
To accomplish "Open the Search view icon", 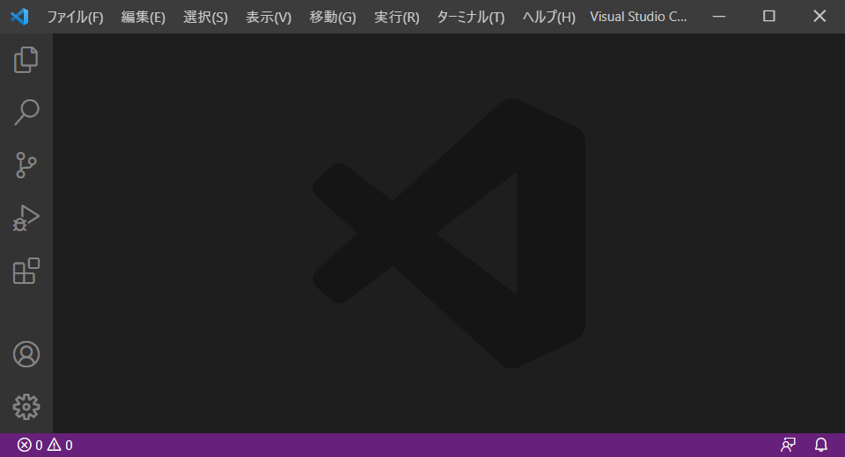I will 26,112.
